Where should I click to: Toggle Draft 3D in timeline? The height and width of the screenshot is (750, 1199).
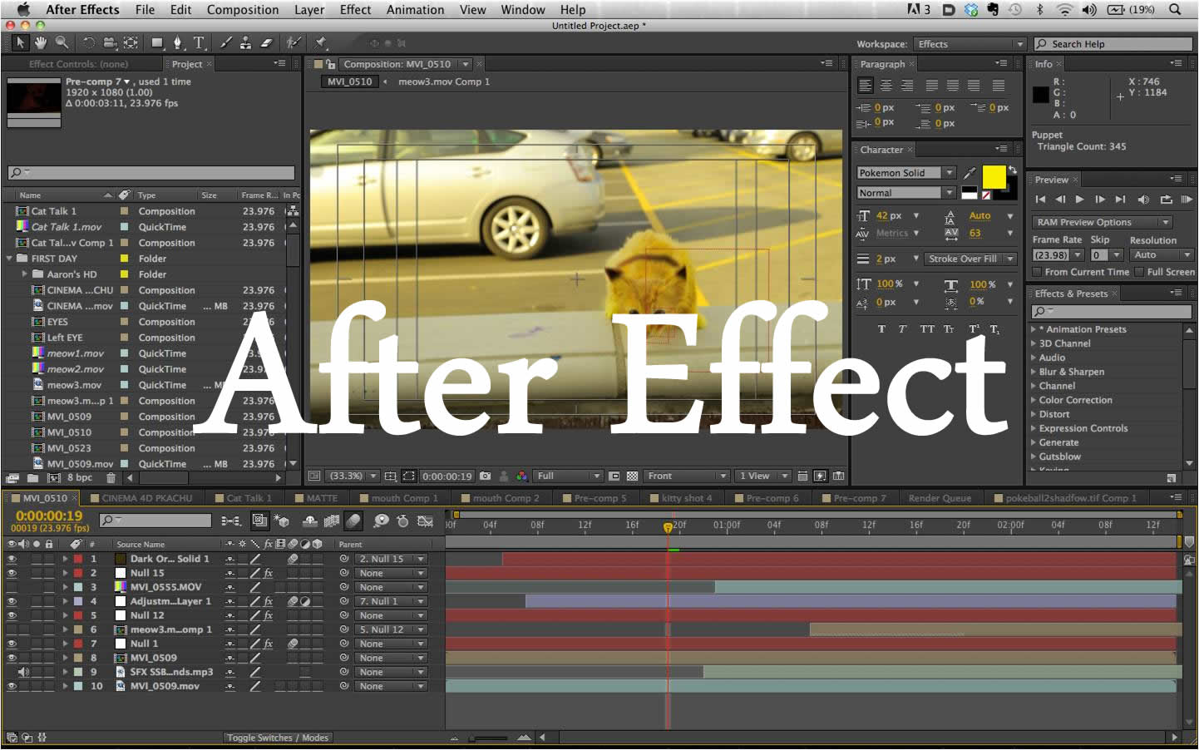click(x=281, y=521)
